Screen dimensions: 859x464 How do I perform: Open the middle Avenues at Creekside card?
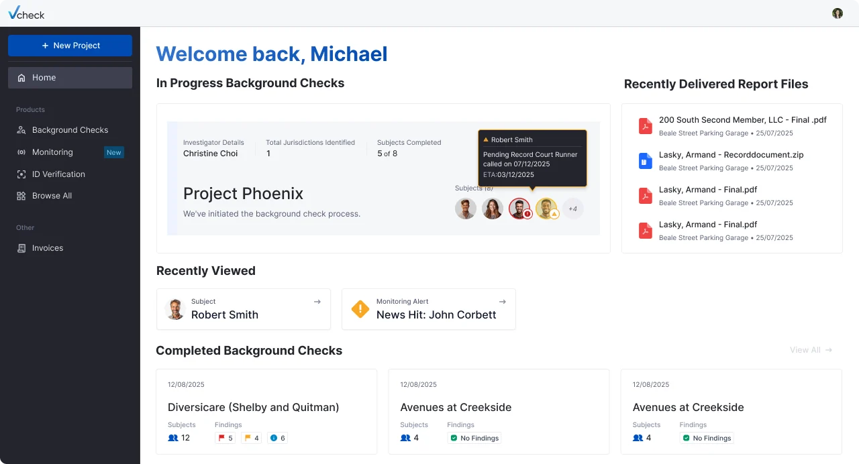pos(499,412)
